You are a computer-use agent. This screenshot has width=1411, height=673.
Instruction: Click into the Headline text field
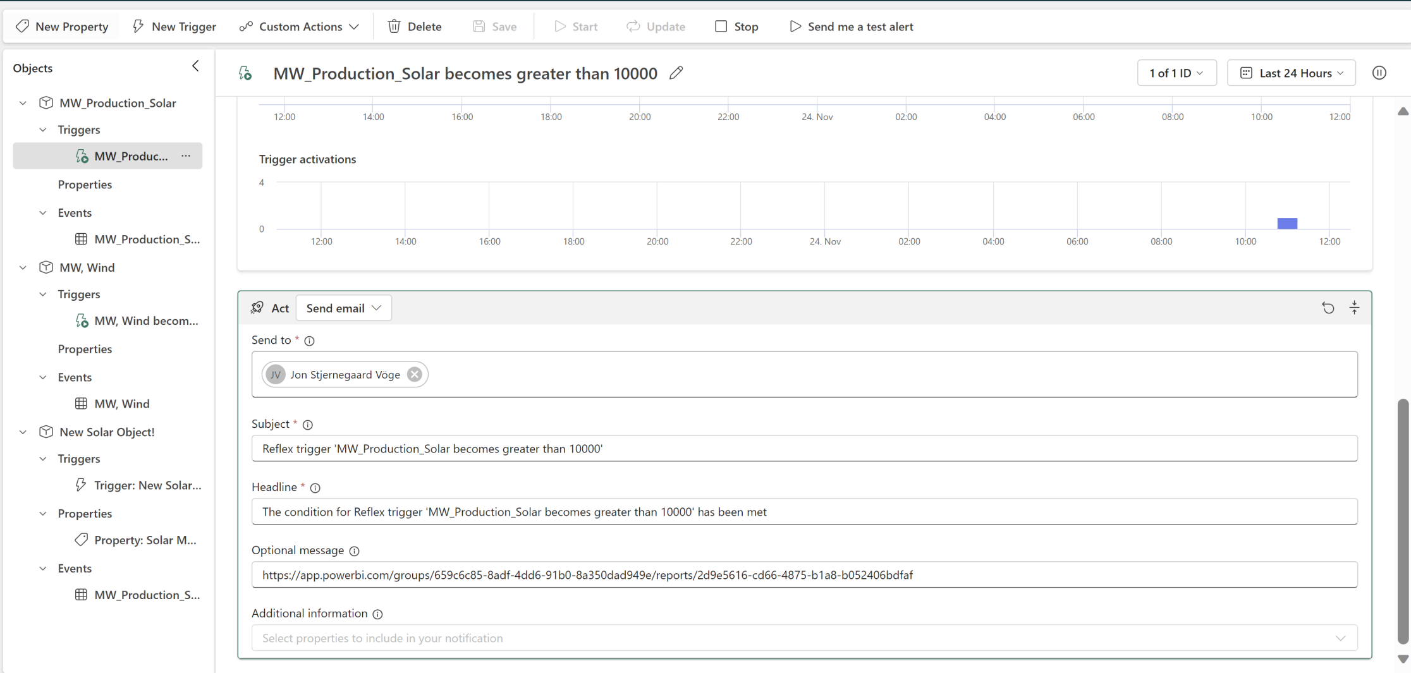[803, 512]
